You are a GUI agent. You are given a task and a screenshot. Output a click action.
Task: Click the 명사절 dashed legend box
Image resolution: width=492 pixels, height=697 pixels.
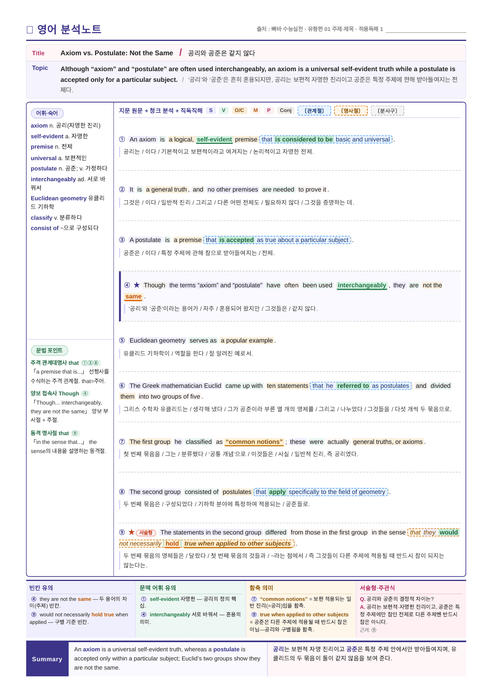click(x=351, y=110)
